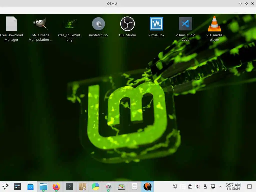Launch the Discover software store taskbar icon
This screenshot has width=256, height=192.
coord(30,186)
